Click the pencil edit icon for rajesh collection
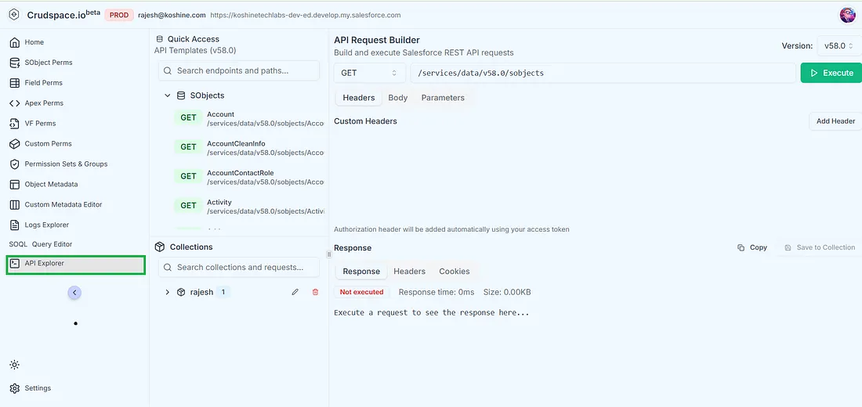 tap(295, 292)
